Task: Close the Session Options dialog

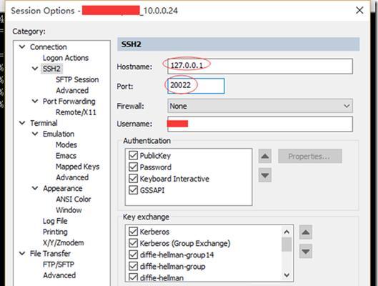Action: [x=359, y=10]
